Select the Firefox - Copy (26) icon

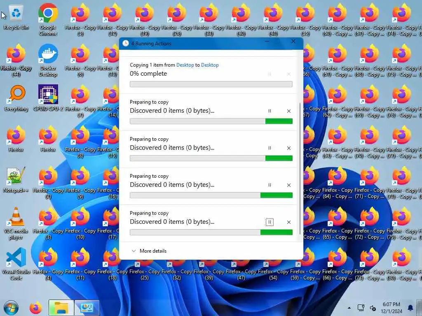(176, 19)
